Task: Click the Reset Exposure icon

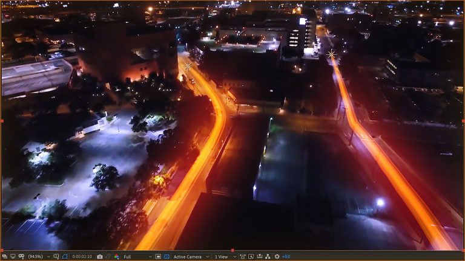Action: click(x=277, y=257)
